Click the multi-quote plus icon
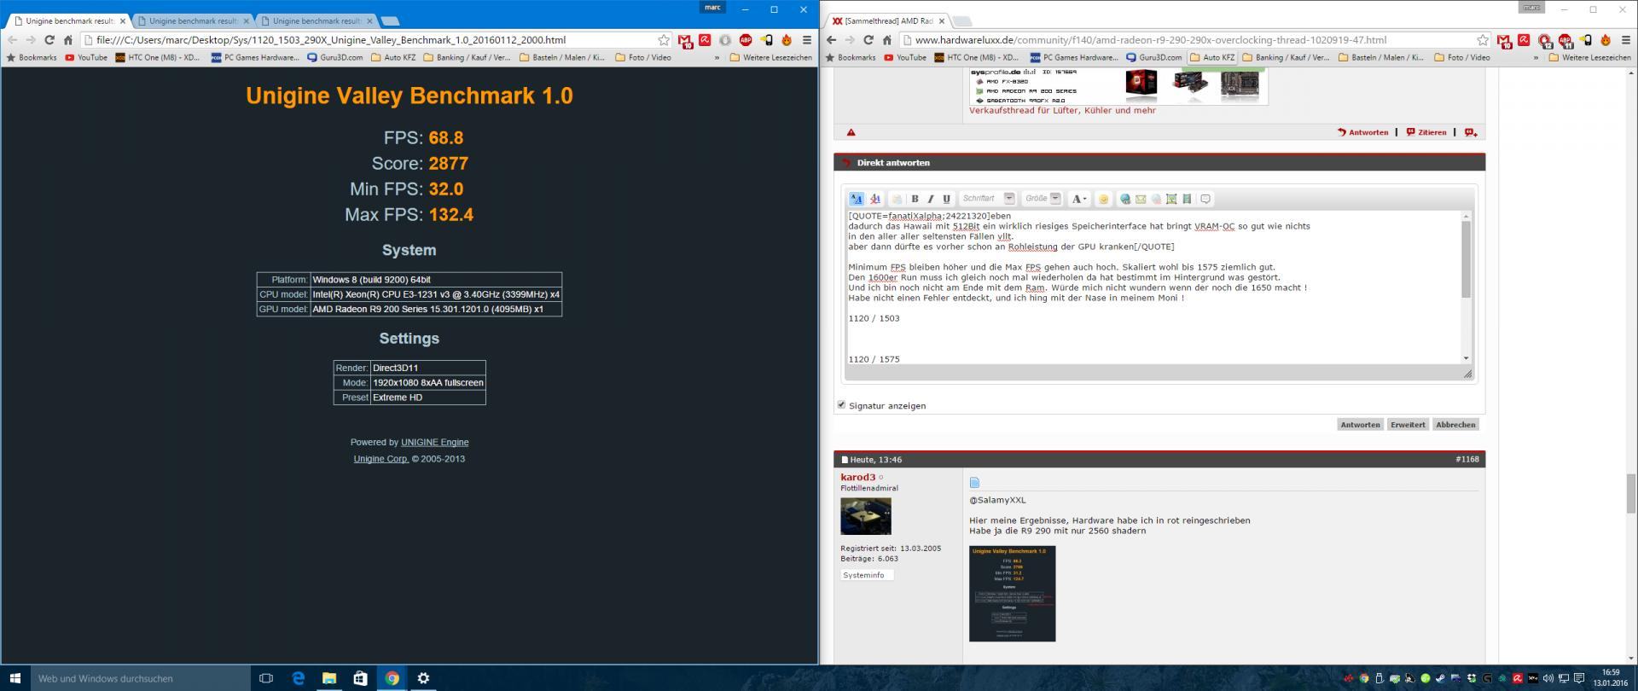The image size is (1638, 691). [1471, 132]
